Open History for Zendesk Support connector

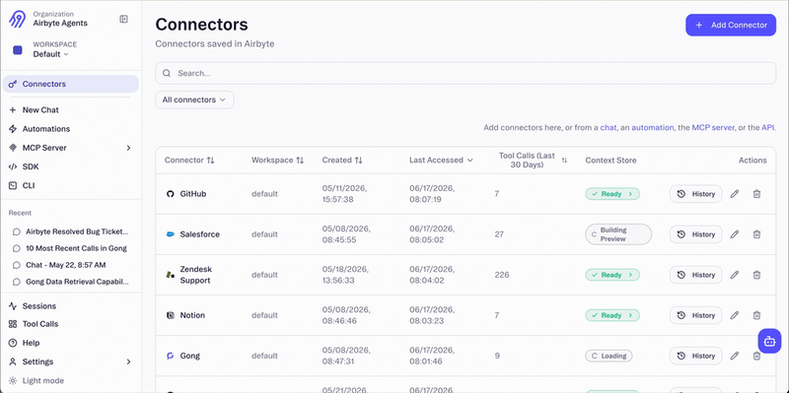coord(695,275)
